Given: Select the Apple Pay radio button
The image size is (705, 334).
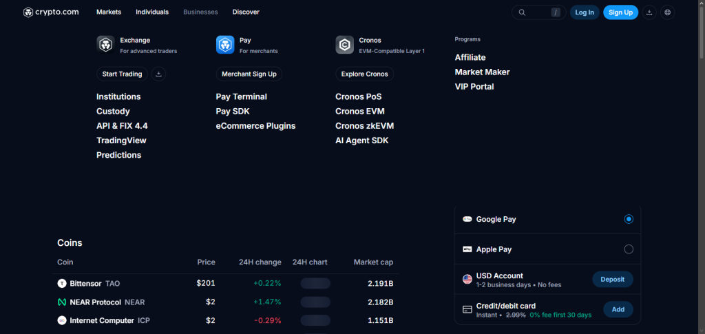Looking at the screenshot, I should tap(629, 249).
